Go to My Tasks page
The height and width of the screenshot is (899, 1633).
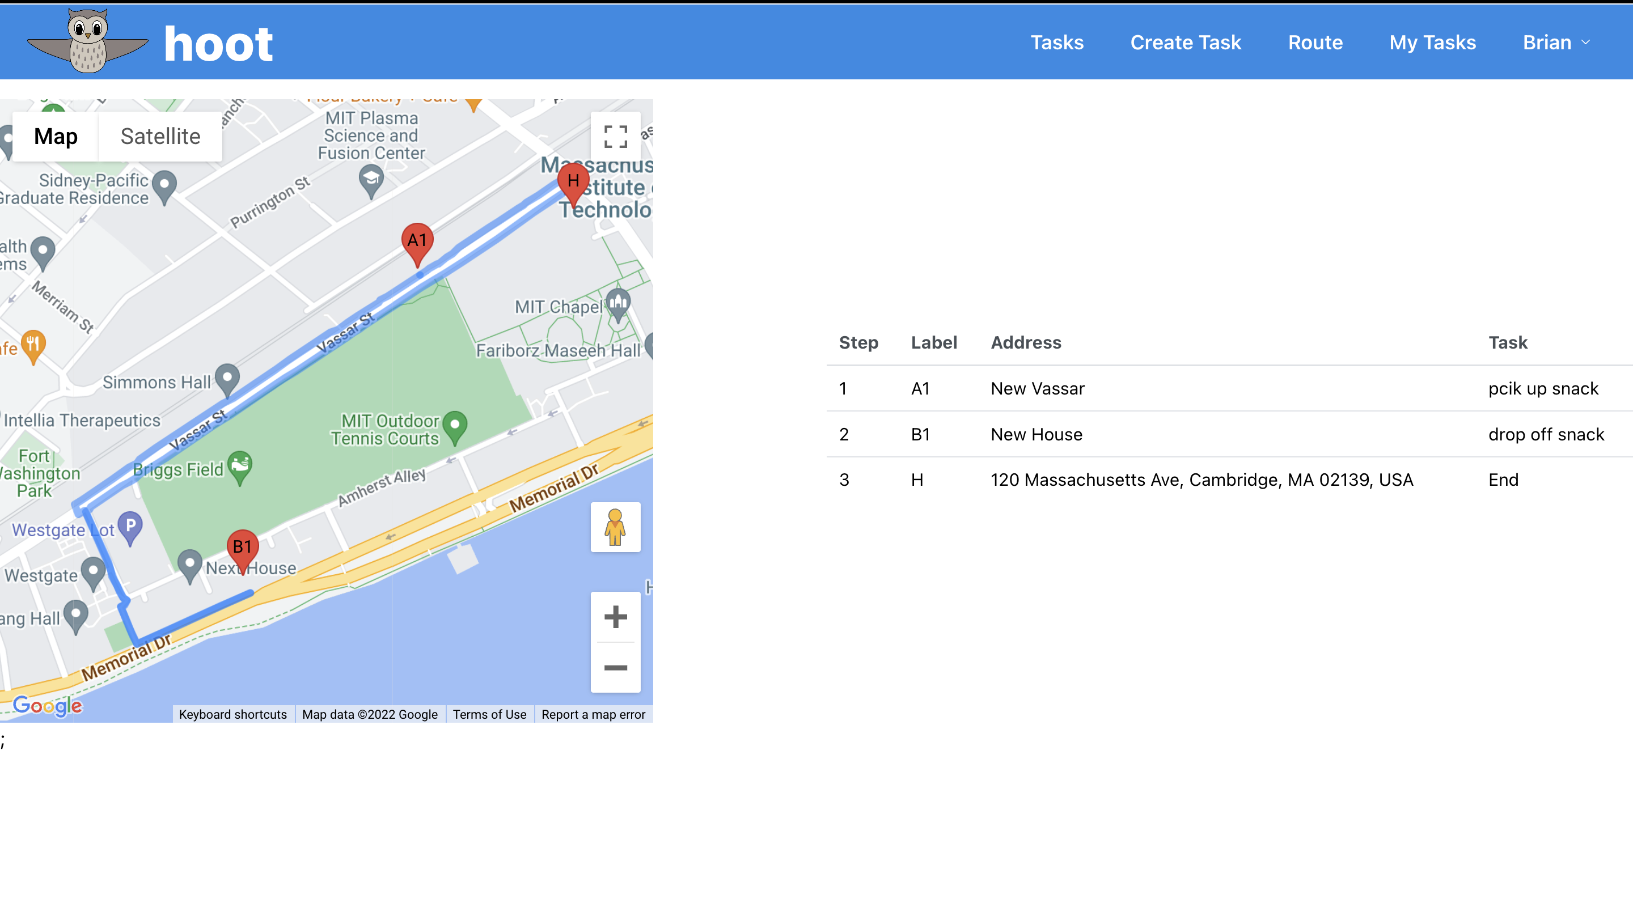pyautogui.click(x=1432, y=43)
